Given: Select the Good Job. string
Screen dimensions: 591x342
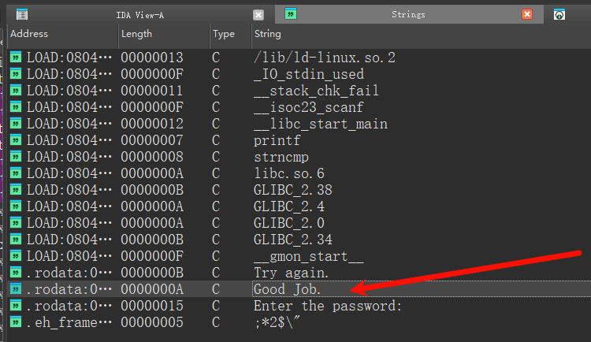Looking at the screenshot, I should pos(287,289).
